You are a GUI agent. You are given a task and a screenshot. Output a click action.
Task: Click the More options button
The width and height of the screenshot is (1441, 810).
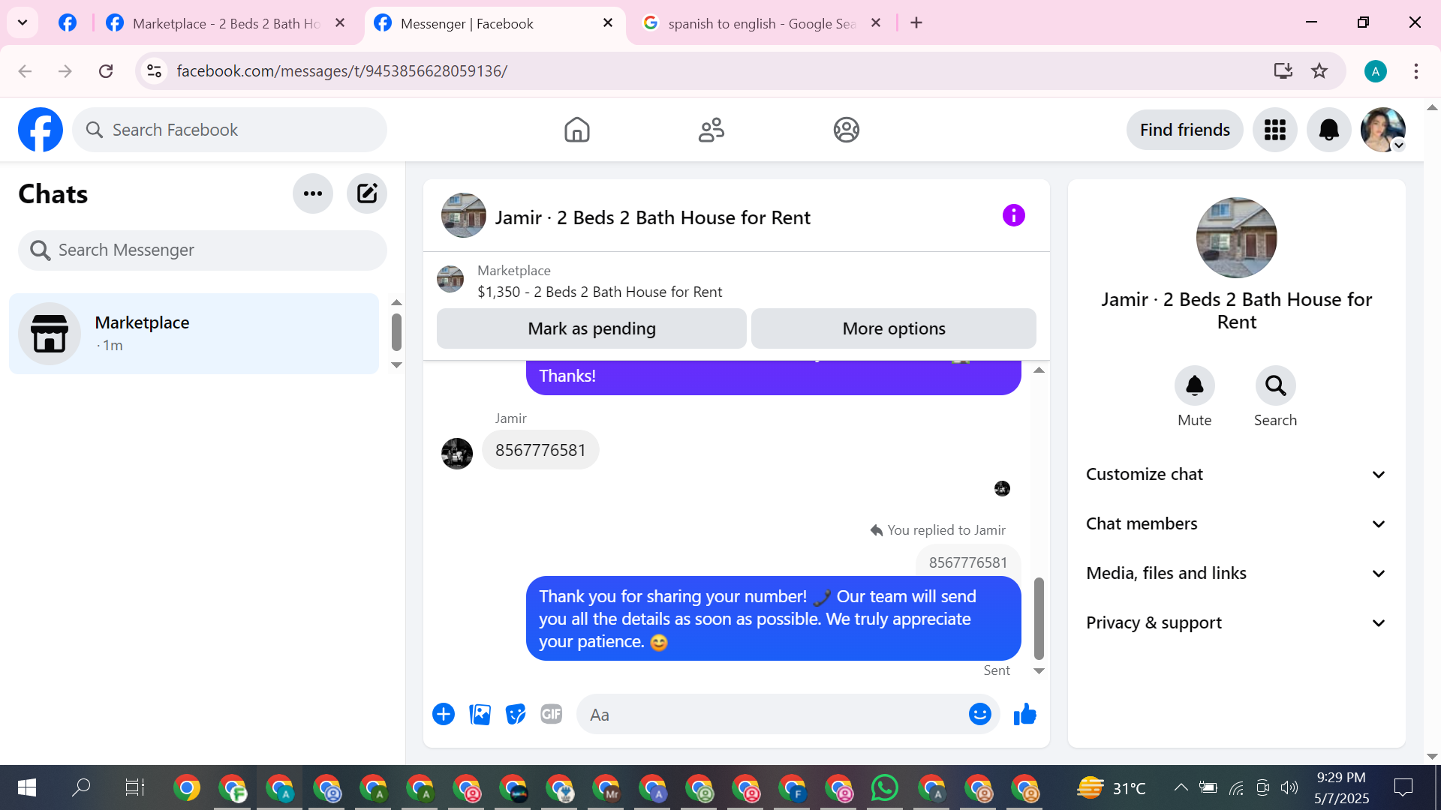coord(893,328)
